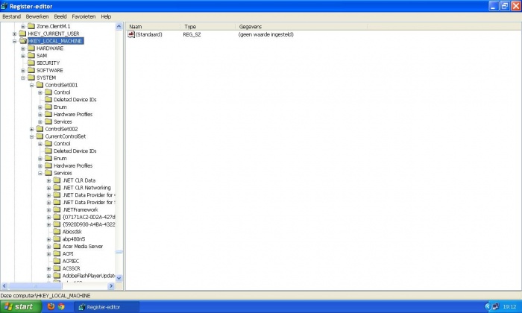Image resolution: width=522 pixels, height=313 pixels.
Task: Show hidden tray icons with the arrow
Action: point(488,306)
